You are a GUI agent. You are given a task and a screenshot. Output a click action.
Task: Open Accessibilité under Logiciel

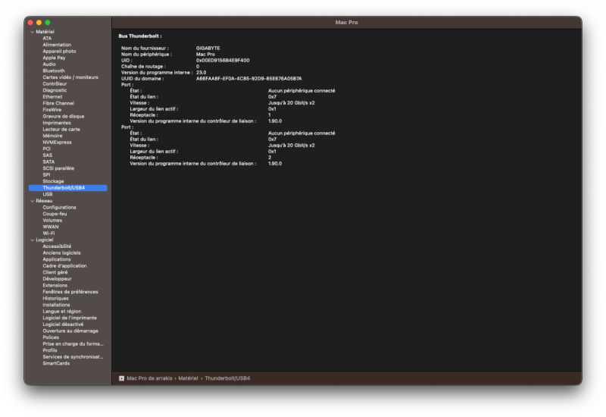click(57, 246)
